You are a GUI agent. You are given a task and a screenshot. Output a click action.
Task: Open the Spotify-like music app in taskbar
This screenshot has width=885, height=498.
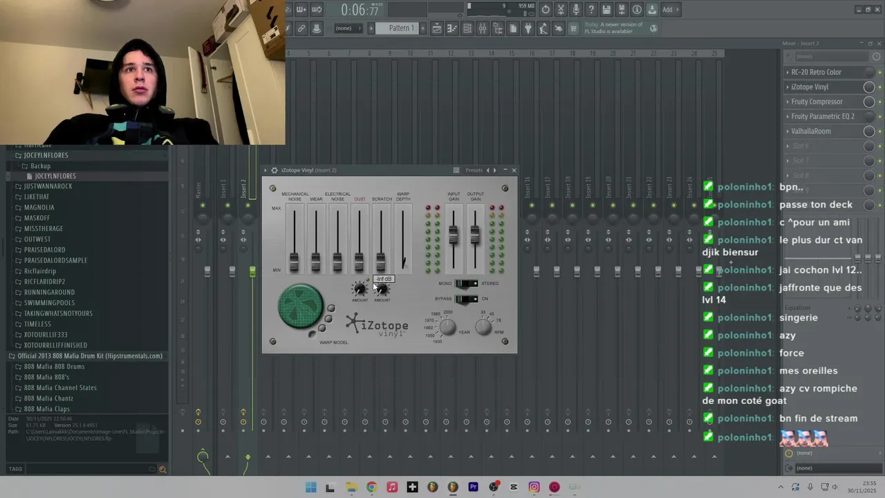(x=392, y=487)
